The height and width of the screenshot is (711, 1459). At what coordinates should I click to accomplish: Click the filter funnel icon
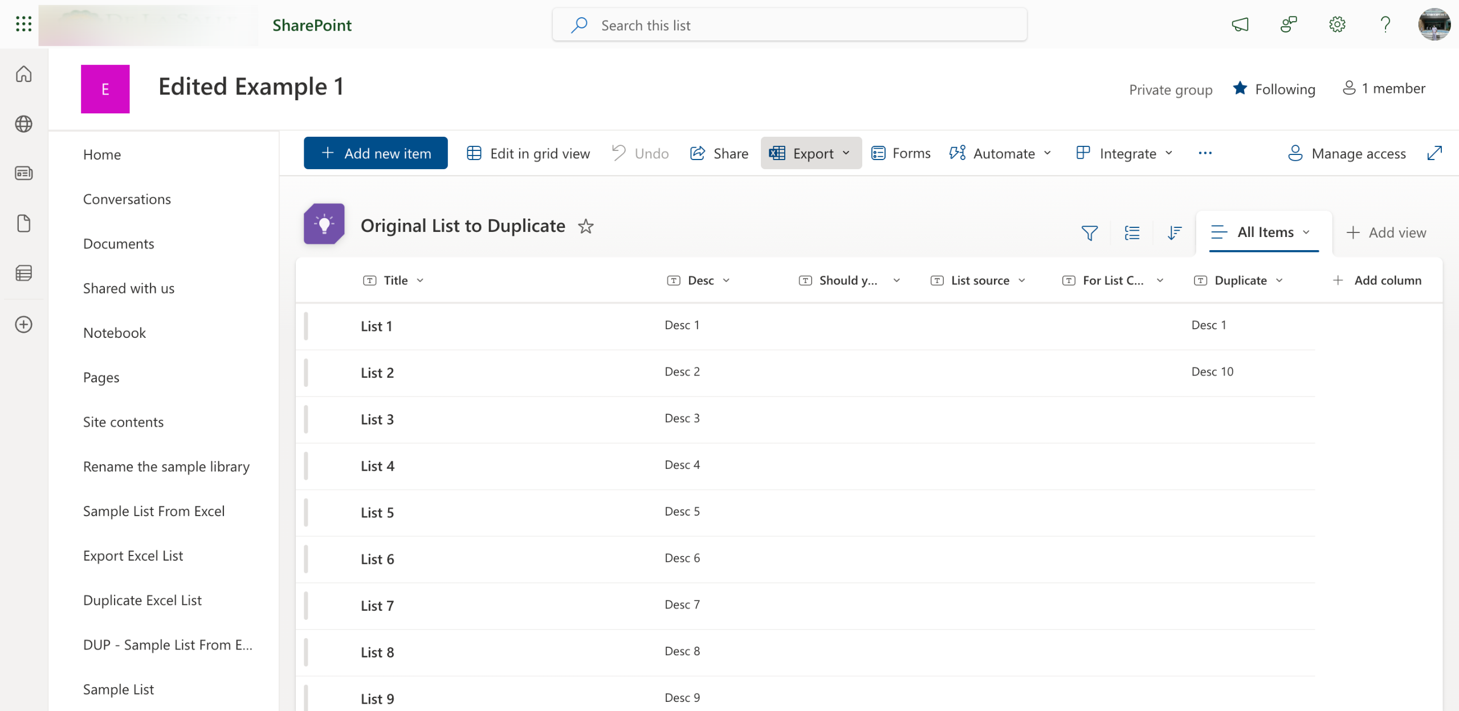[1089, 232]
